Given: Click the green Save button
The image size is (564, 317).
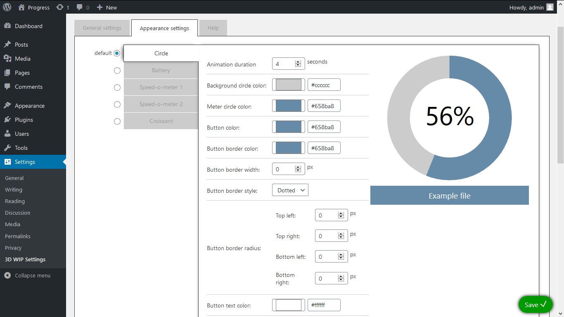Looking at the screenshot, I should (x=536, y=305).
